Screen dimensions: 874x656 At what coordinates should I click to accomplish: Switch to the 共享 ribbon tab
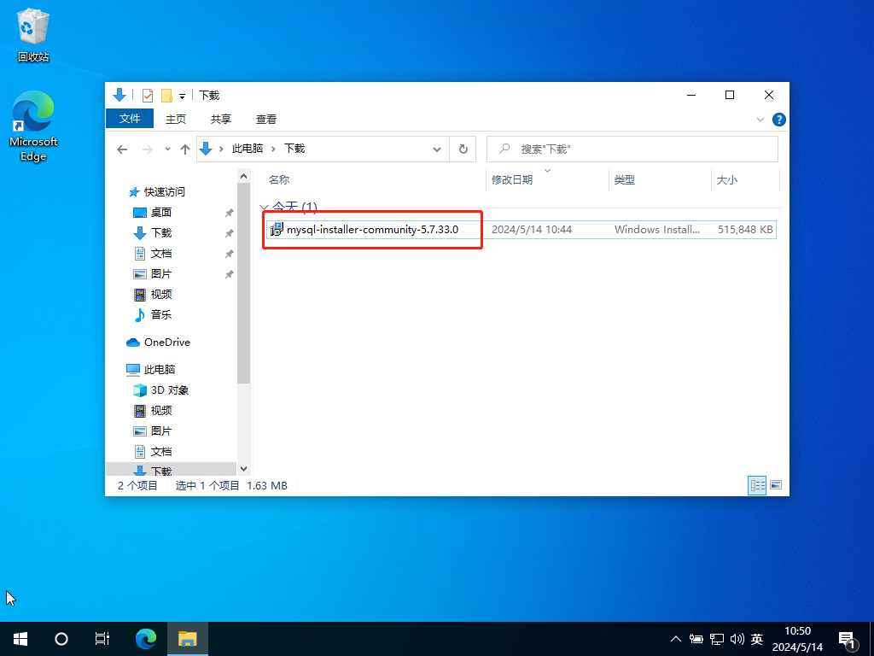point(221,119)
